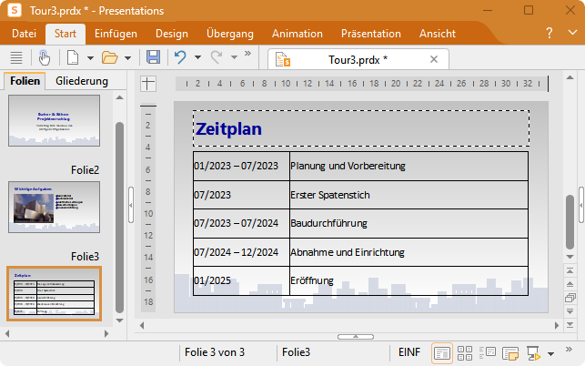Image resolution: width=585 pixels, height=366 pixels.
Task: Expand right sidebar panel handle
Action: [581, 205]
